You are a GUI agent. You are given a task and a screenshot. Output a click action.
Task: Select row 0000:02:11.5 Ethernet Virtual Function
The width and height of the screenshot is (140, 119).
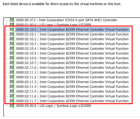point(72,91)
